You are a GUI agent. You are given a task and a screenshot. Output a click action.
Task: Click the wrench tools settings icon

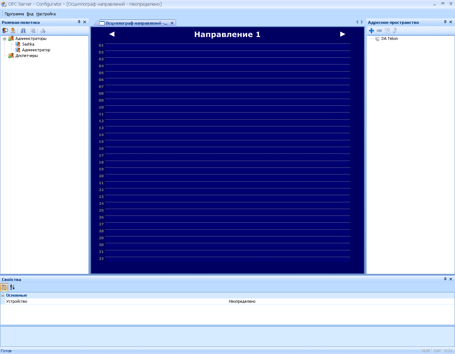387,31
